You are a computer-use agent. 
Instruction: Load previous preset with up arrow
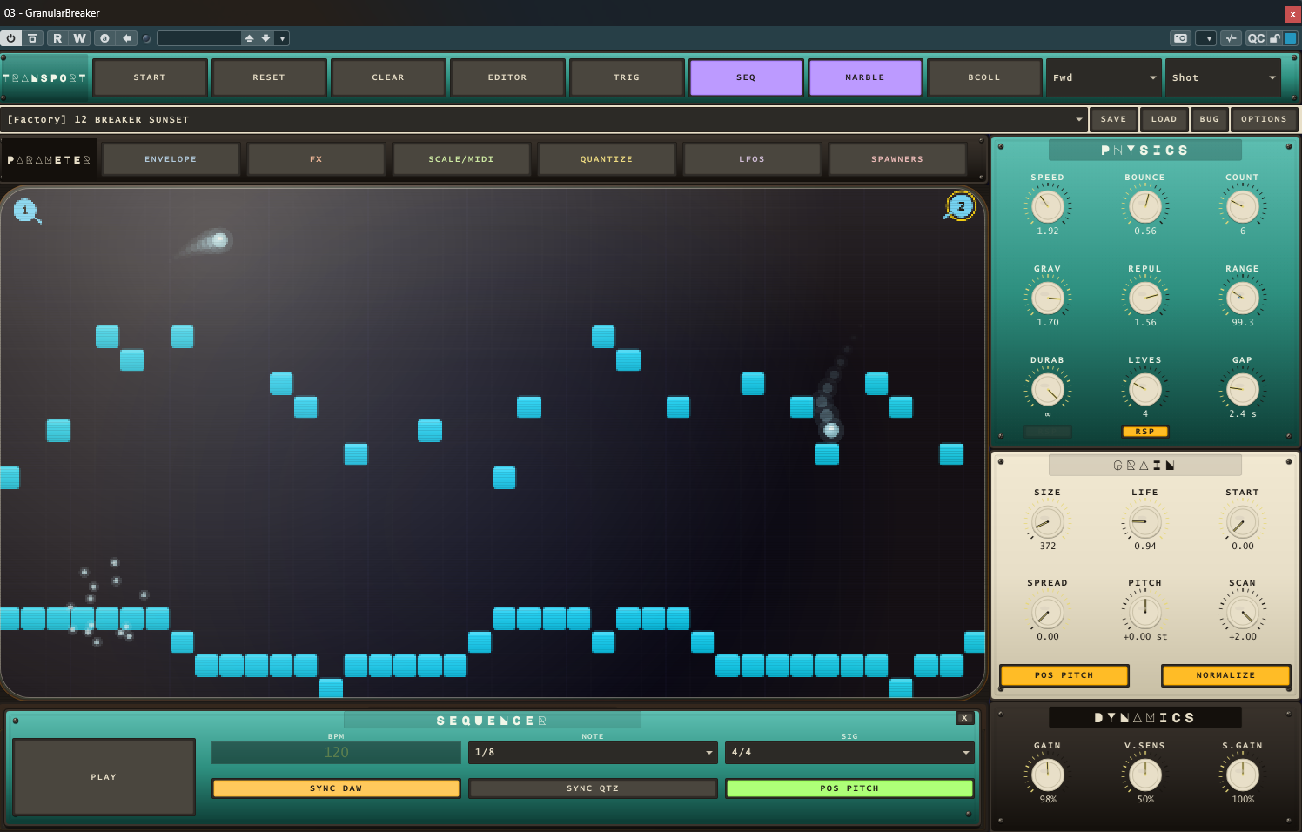coord(249,38)
